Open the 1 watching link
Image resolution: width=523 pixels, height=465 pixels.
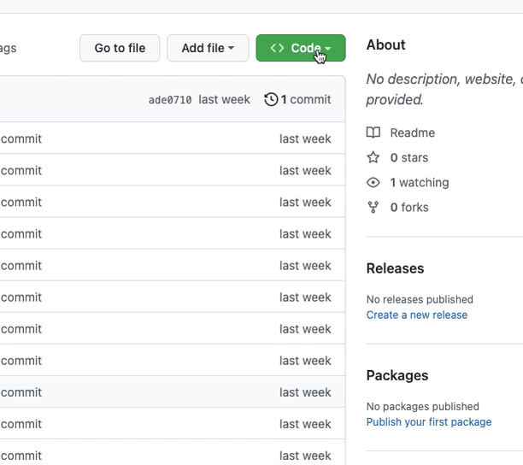point(419,182)
